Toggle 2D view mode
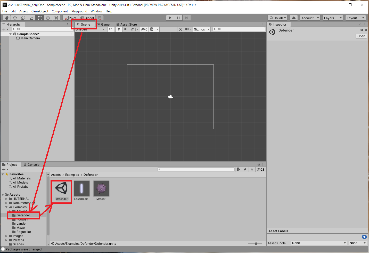 click(x=111, y=29)
